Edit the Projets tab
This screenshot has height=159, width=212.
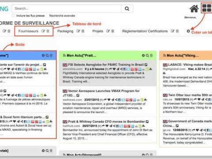[108, 31]
